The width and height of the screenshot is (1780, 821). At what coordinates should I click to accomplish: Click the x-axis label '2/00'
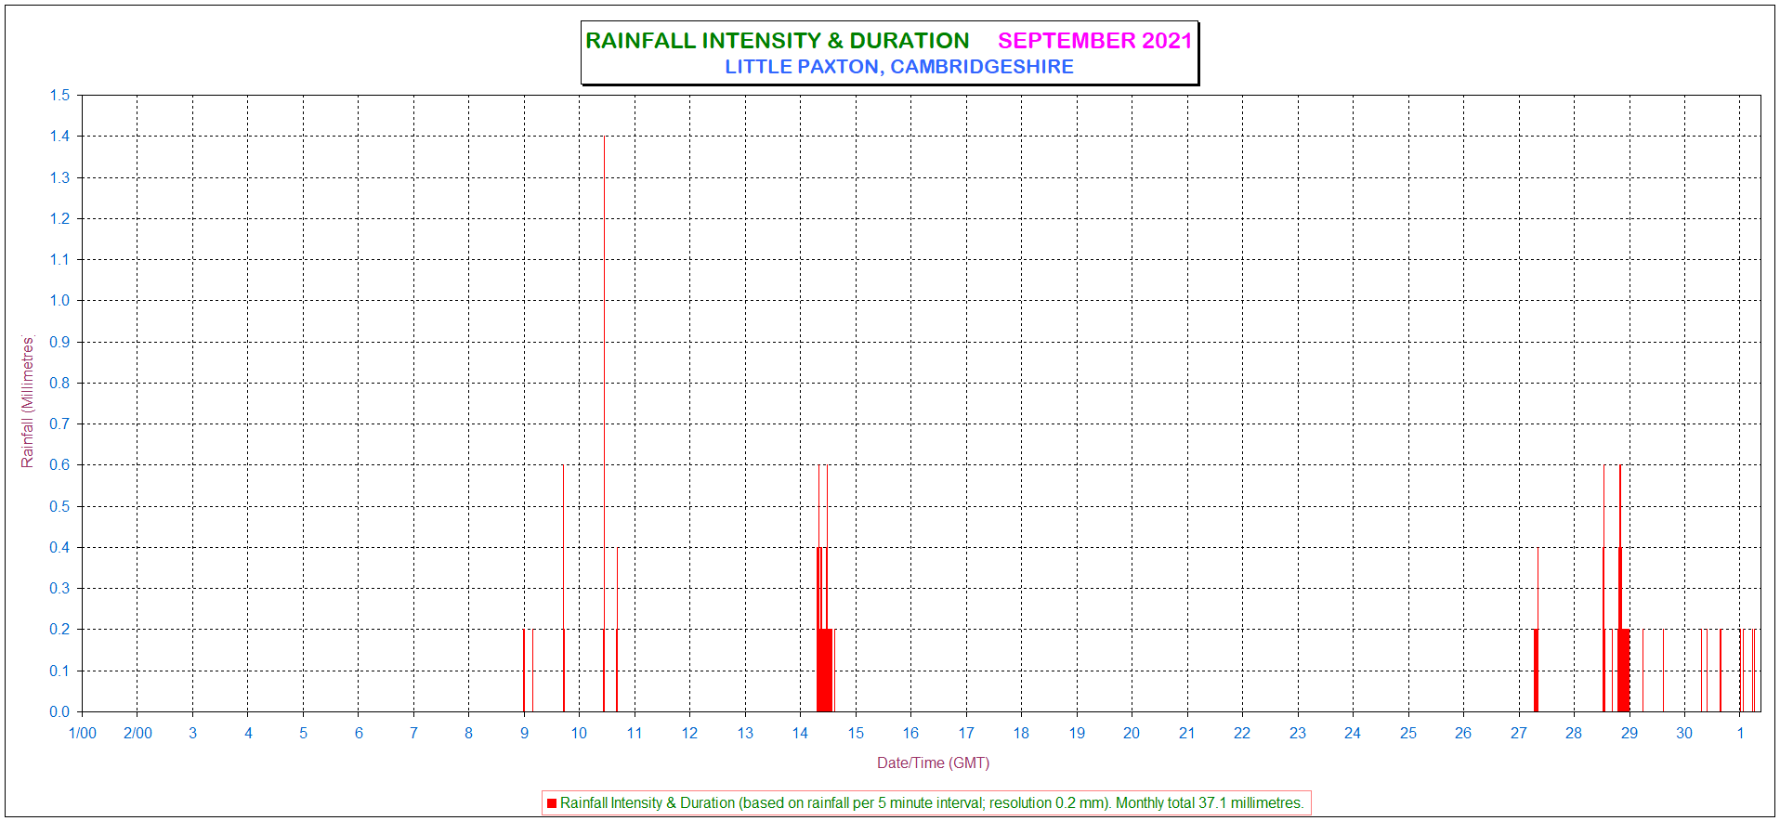pyautogui.click(x=137, y=733)
